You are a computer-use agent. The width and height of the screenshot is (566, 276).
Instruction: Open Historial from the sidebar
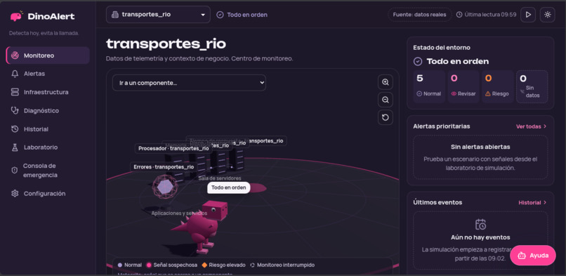(48, 129)
